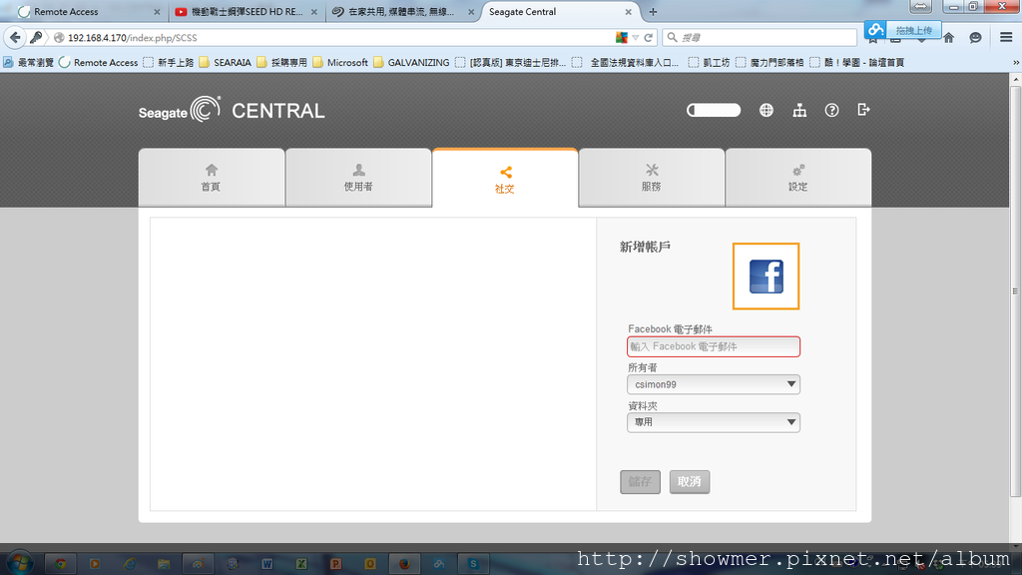Switch to the 使用者 users tab
1022x575 pixels.
[358, 178]
